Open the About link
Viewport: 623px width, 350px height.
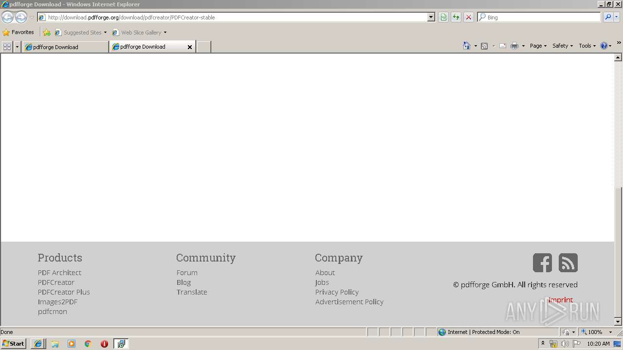coord(325,273)
